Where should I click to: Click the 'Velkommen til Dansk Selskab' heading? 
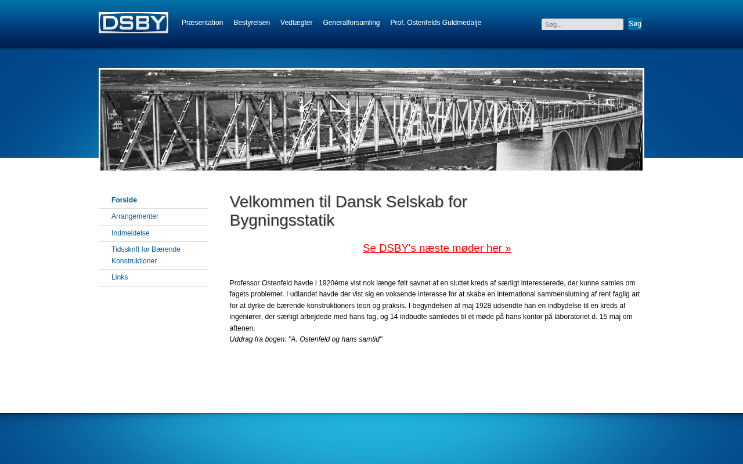[x=348, y=211]
